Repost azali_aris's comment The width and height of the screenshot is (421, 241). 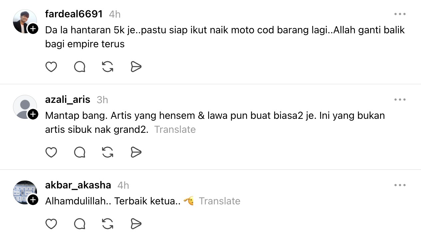point(108,152)
